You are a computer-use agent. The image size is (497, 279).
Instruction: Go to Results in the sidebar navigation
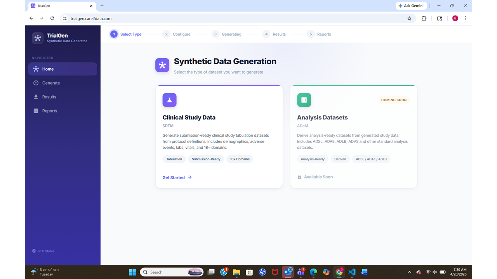point(63,97)
